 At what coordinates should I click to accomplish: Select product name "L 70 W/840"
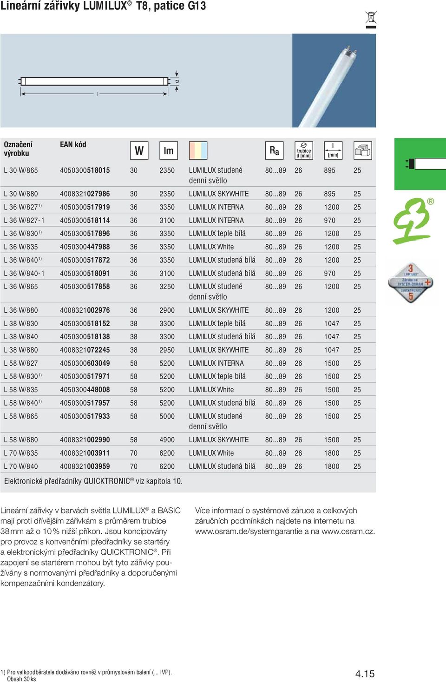click(x=21, y=466)
